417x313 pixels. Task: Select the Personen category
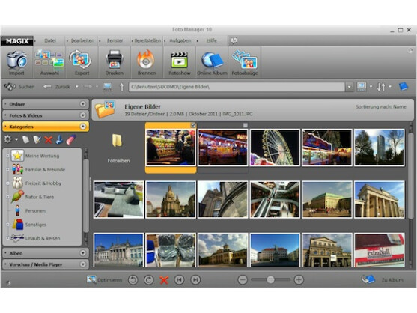pos(35,211)
